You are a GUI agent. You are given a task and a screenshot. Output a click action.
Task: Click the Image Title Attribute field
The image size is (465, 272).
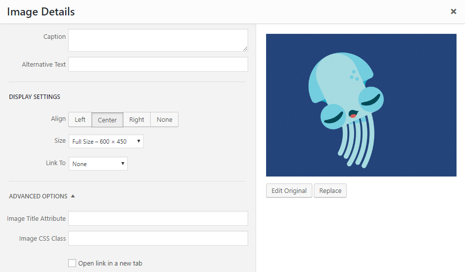(x=158, y=218)
